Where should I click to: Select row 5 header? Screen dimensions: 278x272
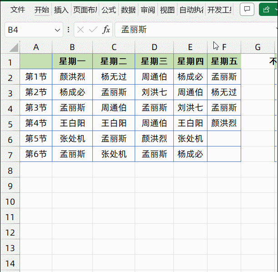pos(10,124)
